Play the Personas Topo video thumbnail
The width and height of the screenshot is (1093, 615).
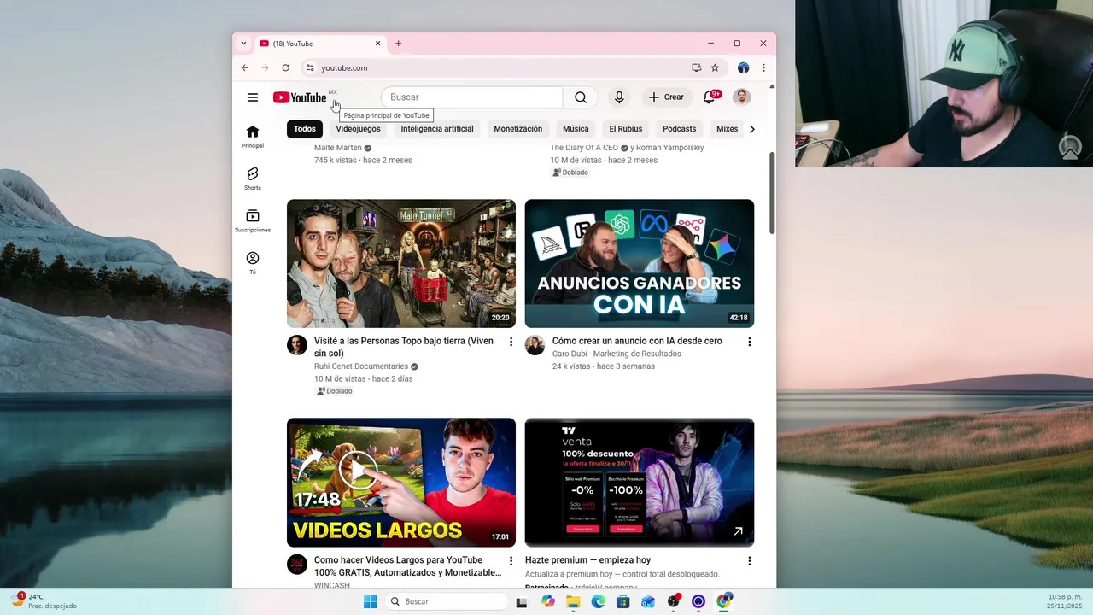(x=401, y=263)
